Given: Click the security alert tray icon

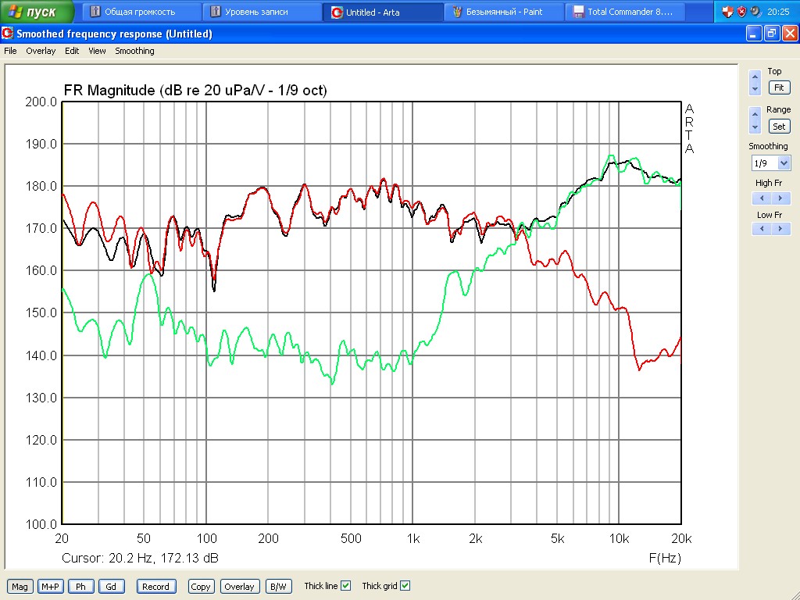Looking at the screenshot, I should 742,12.
